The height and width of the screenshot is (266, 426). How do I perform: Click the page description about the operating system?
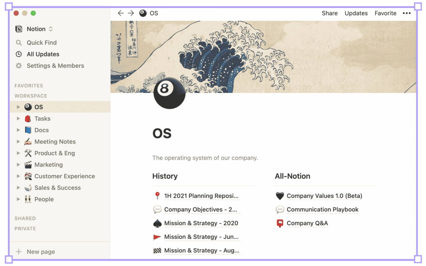tap(205, 158)
